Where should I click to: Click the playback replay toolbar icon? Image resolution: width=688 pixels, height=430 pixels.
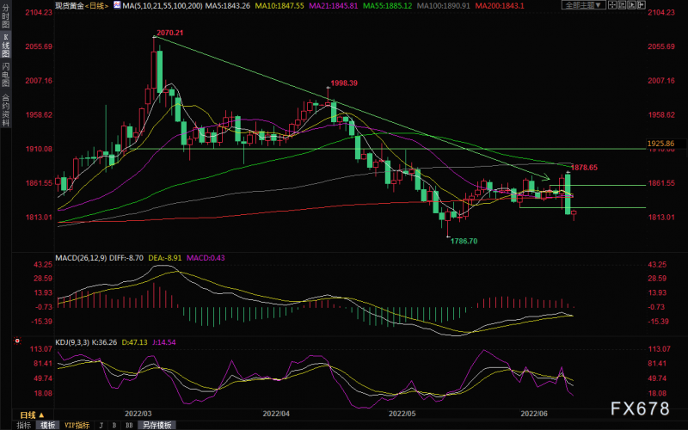tap(631, 5)
